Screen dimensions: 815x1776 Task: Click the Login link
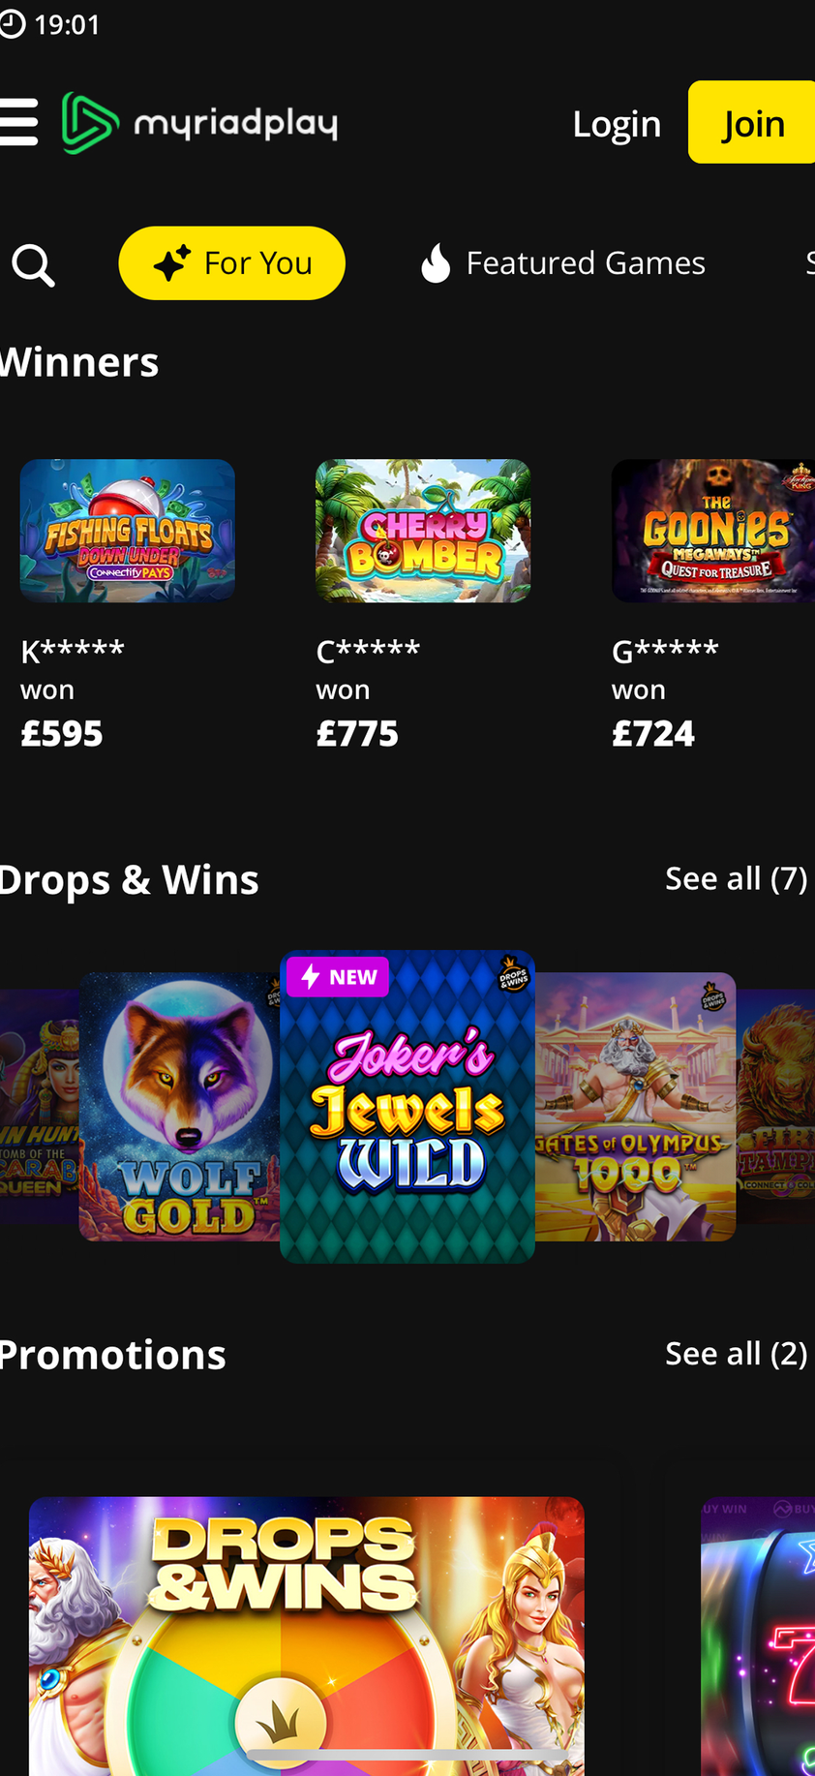(x=617, y=124)
